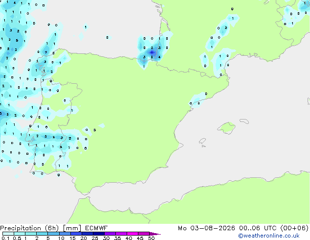Click the ECMWF model label

click(x=96, y=228)
